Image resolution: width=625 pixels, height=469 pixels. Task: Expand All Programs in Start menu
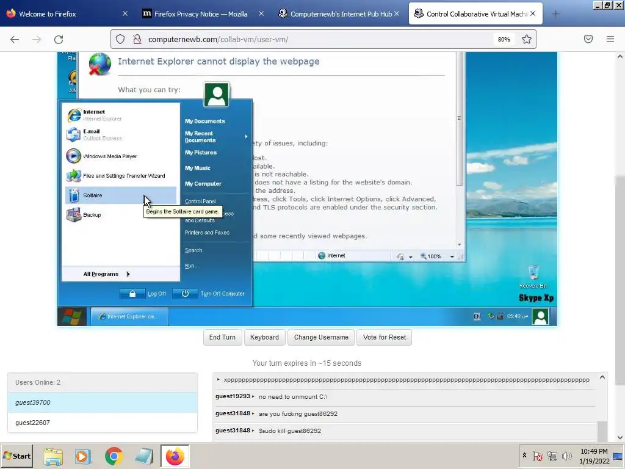[121, 274]
